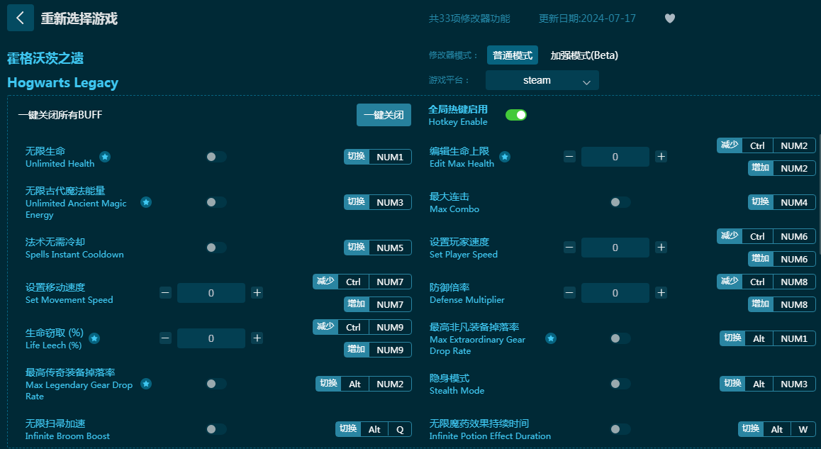The width and height of the screenshot is (821, 449).
Task: Click Ctrl NUM8 decrease hotkey for Defense Multiplier
Action: tap(766, 282)
